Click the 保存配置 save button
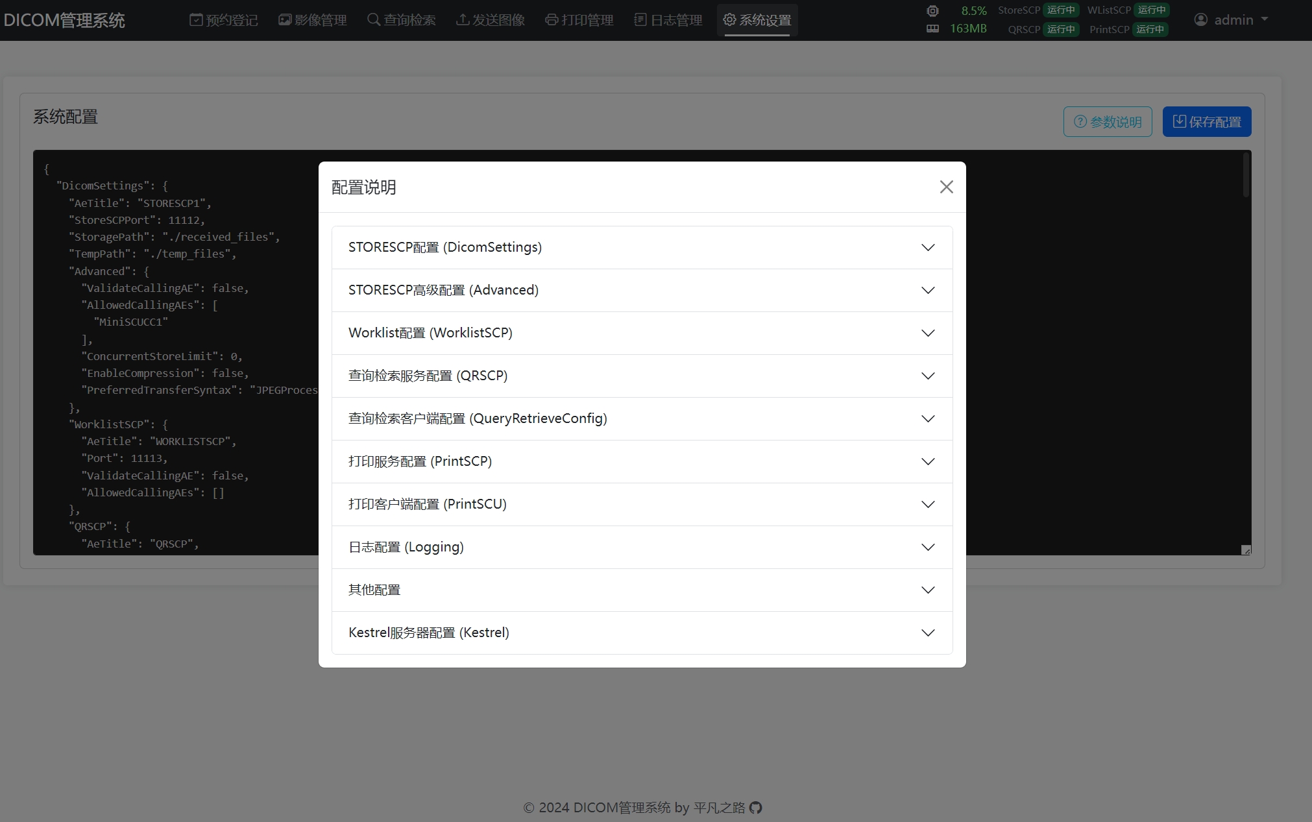The image size is (1312, 822). pyautogui.click(x=1206, y=122)
